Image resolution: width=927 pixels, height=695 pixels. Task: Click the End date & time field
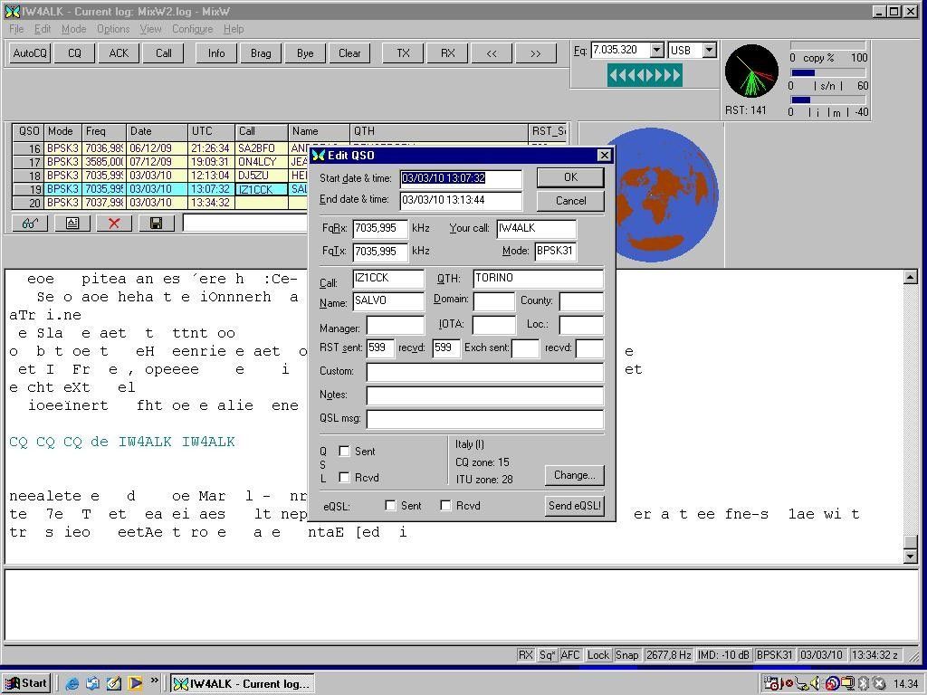461,200
